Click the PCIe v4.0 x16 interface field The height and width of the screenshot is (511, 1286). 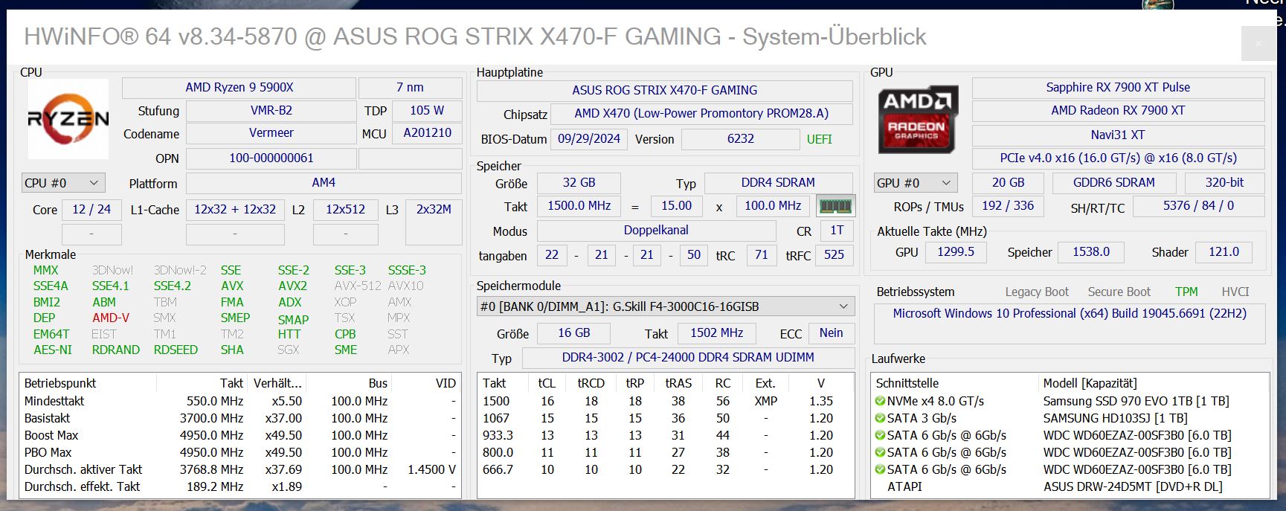[x=1118, y=158]
